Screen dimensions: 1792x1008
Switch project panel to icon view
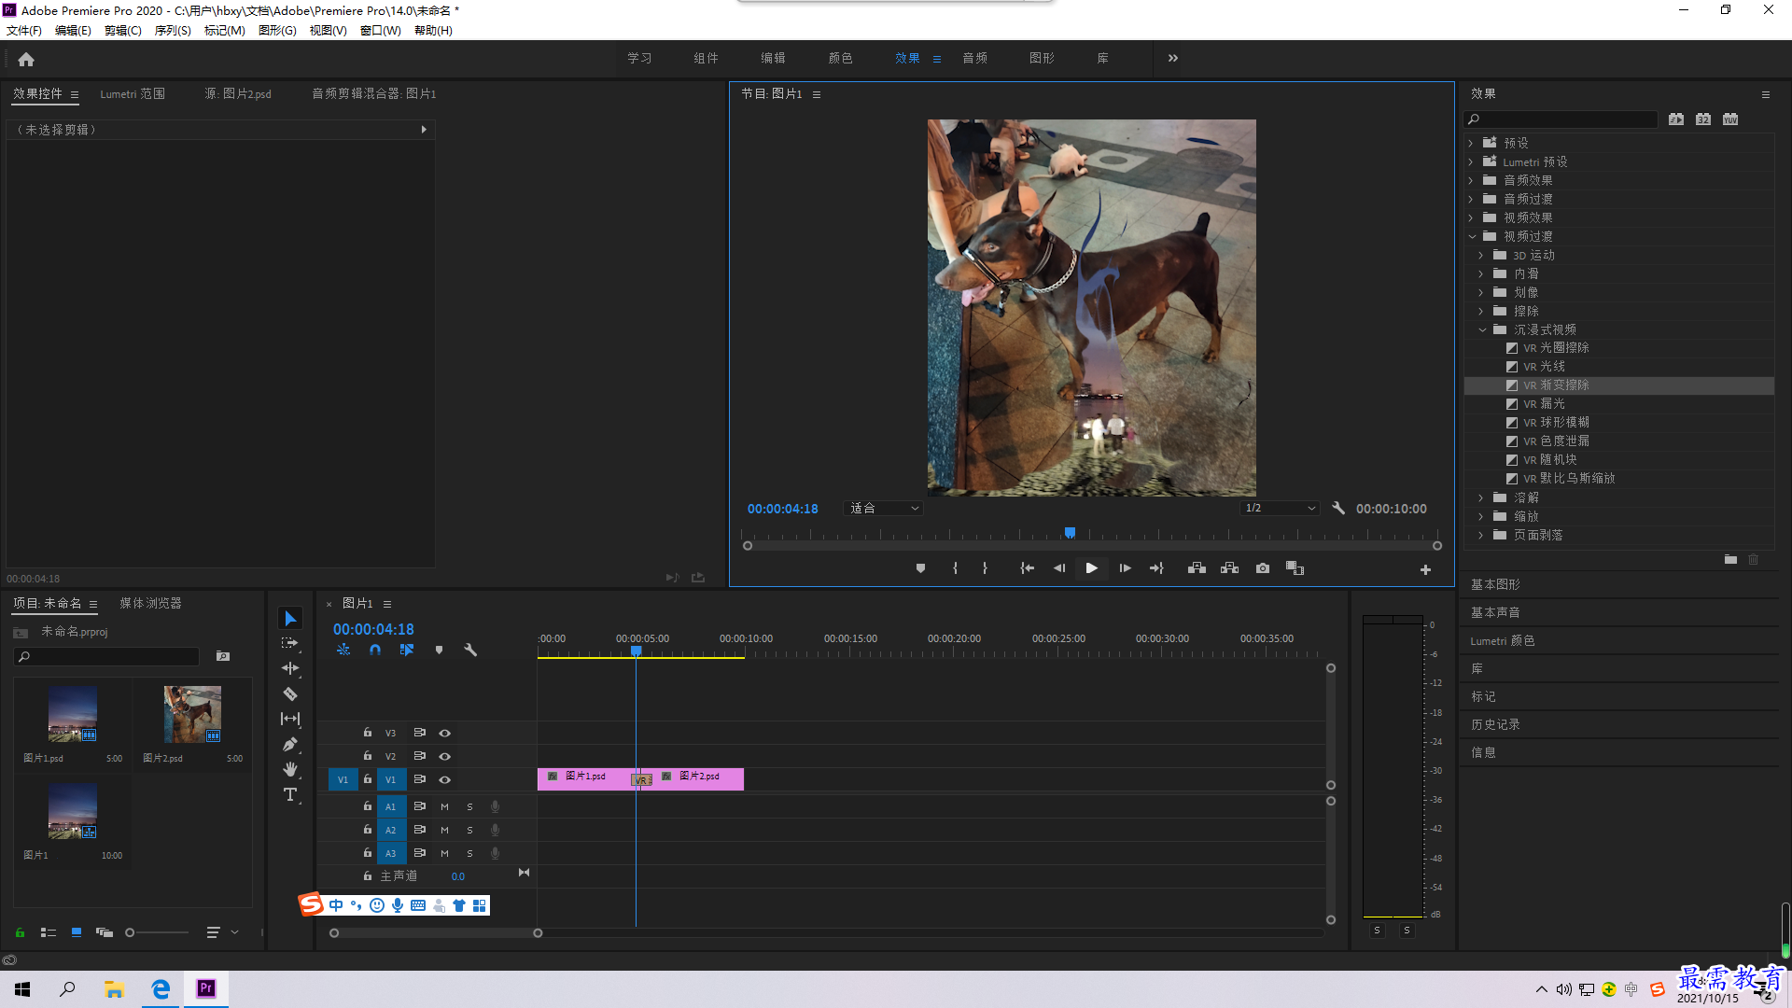coord(77,932)
